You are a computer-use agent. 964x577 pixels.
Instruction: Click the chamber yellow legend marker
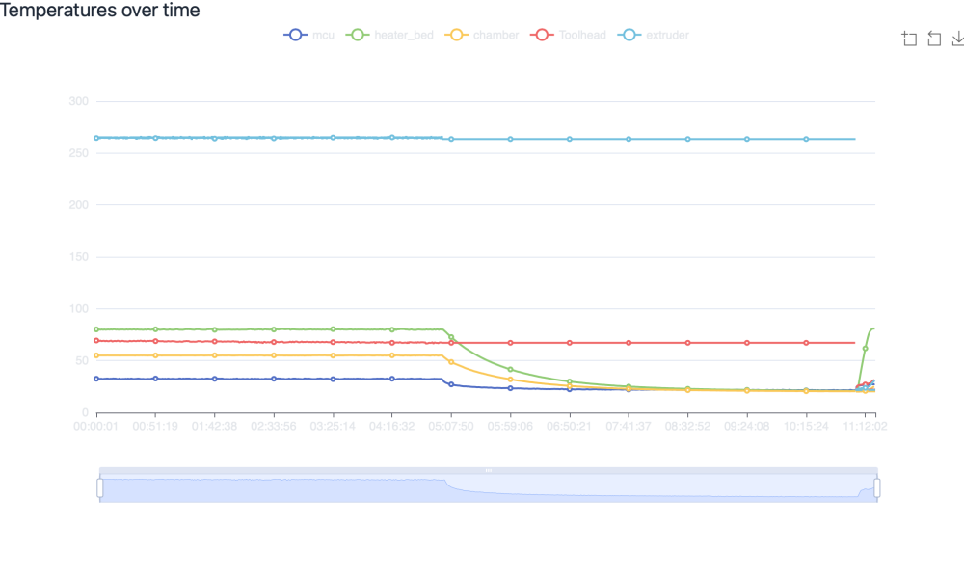coord(457,35)
